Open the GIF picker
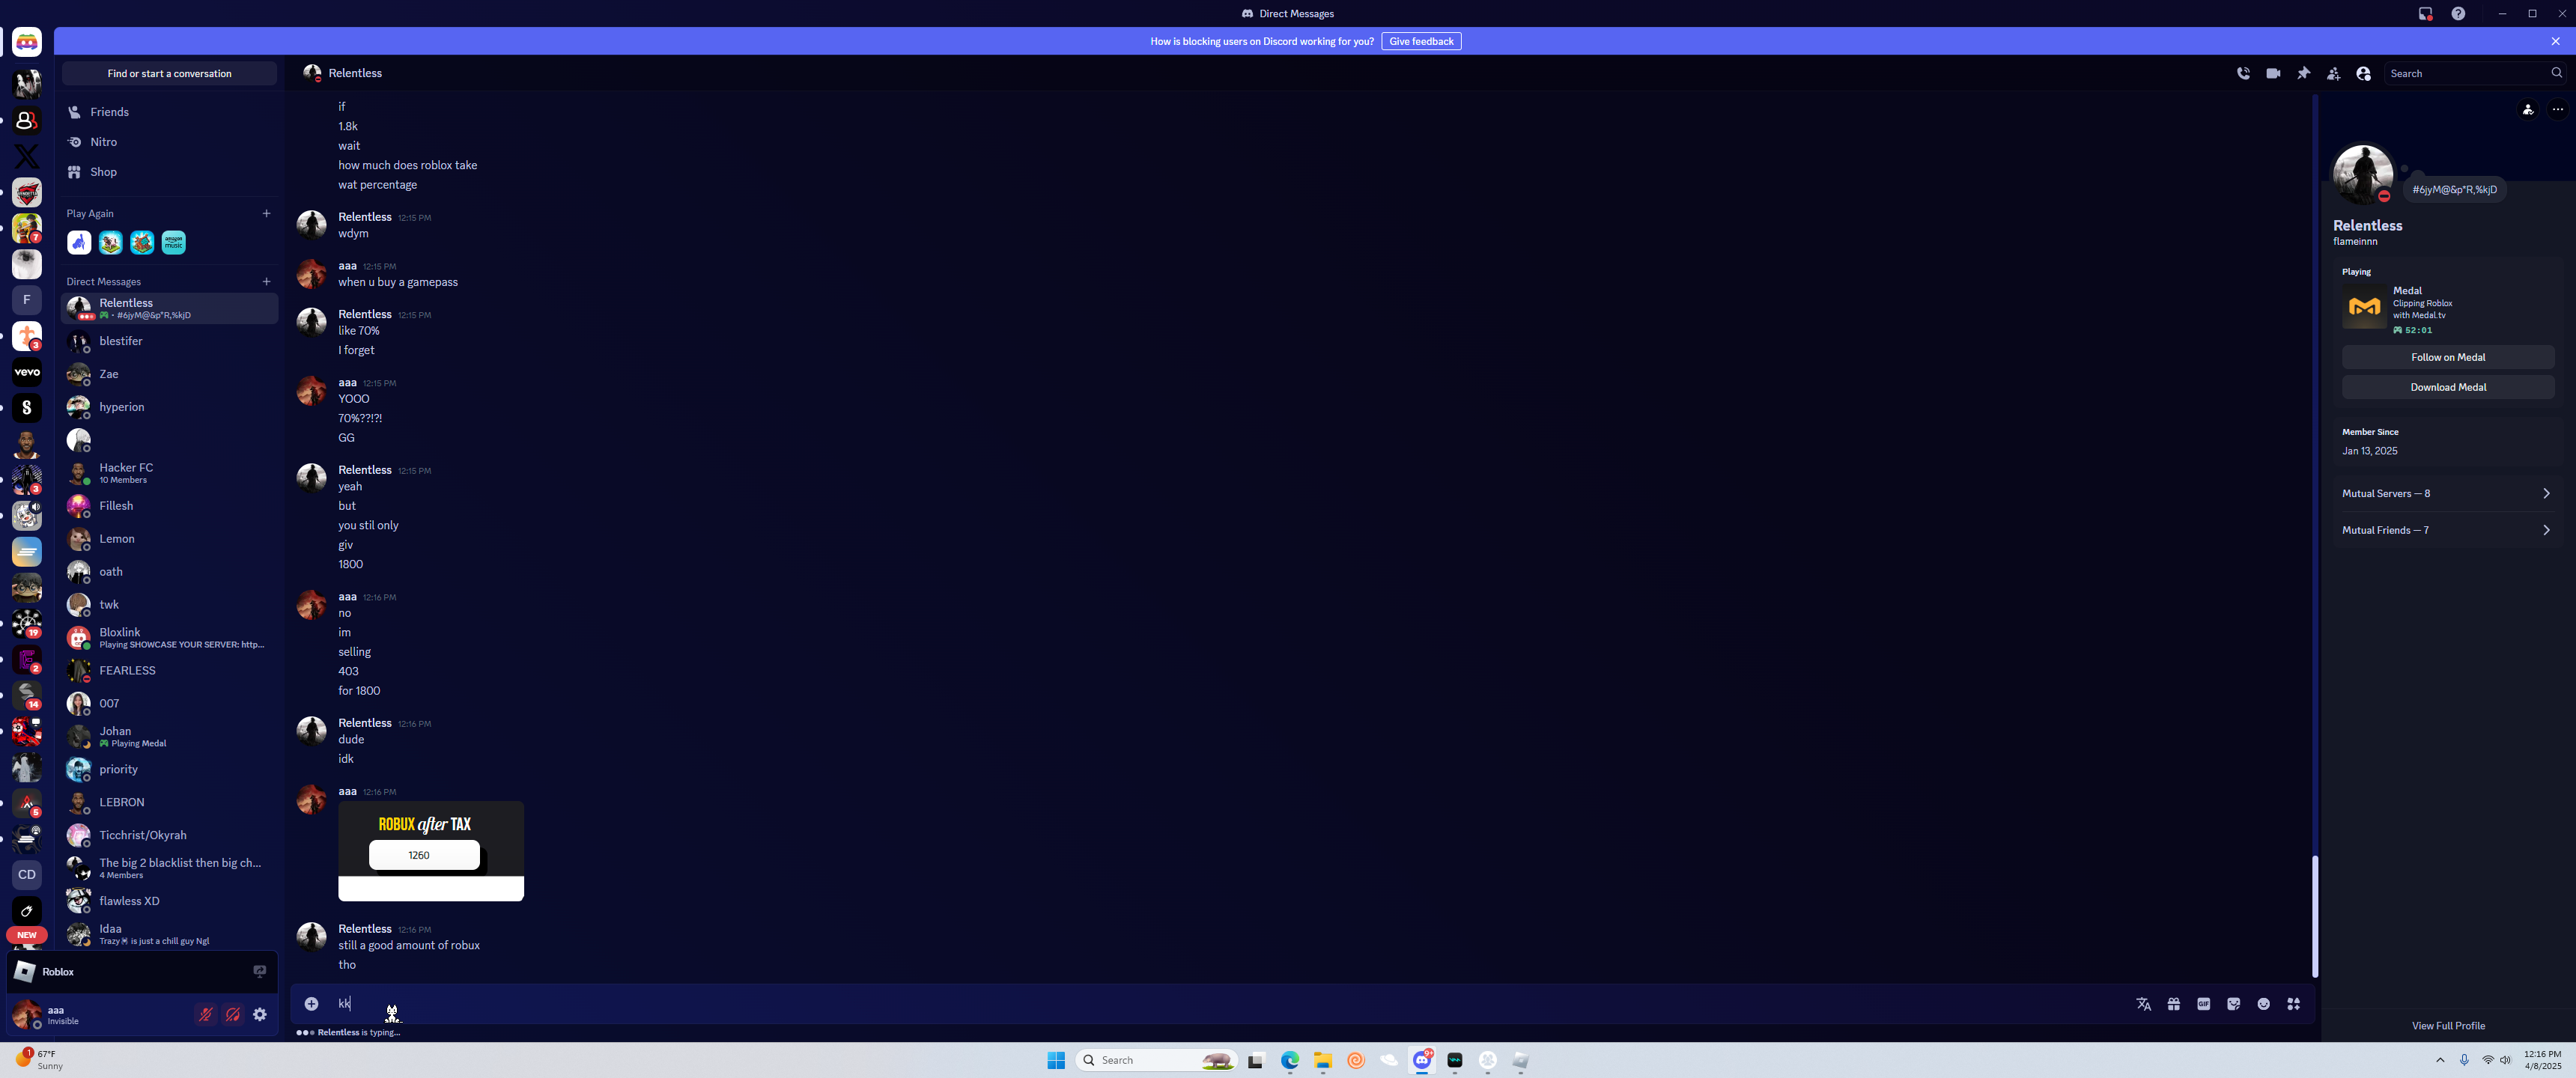 point(2203,1003)
